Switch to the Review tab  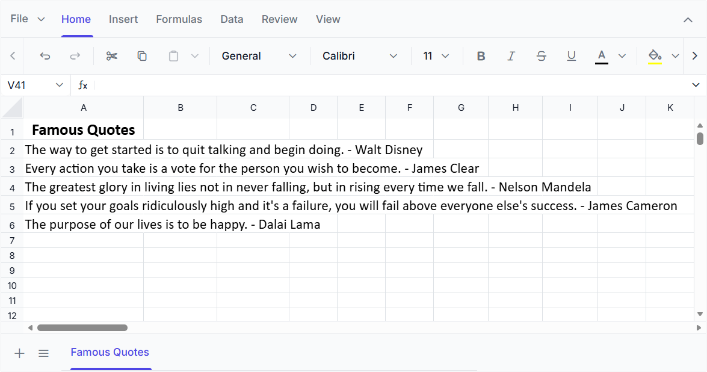[x=279, y=19]
